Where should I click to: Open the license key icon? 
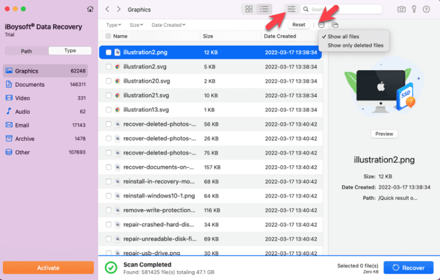point(414,9)
